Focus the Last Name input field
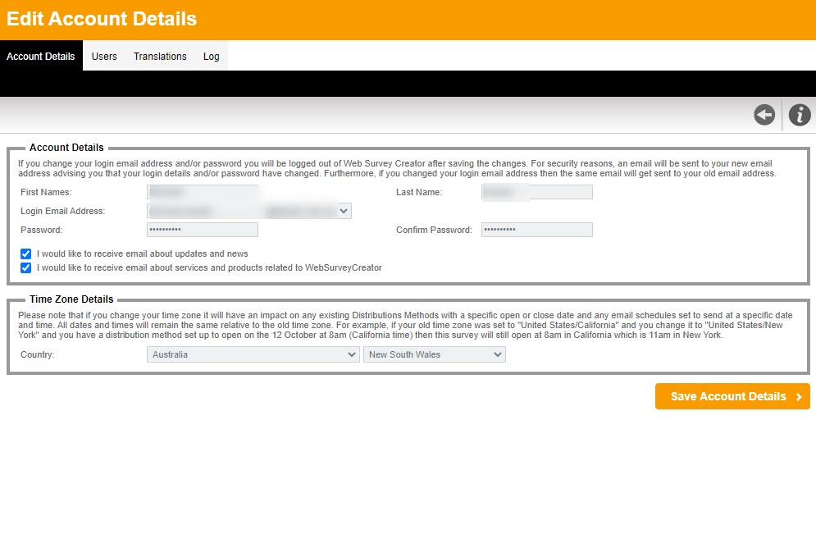Viewport: 816px width, 539px height. click(536, 191)
